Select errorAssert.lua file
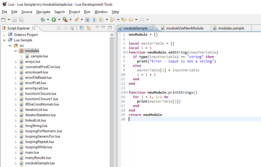Image resolution: width=261 pixels, height=167 pixels. [37, 72]
